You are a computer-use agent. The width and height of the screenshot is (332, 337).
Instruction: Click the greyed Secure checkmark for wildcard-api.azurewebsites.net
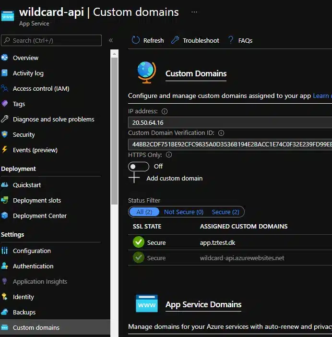pos(139,257)
